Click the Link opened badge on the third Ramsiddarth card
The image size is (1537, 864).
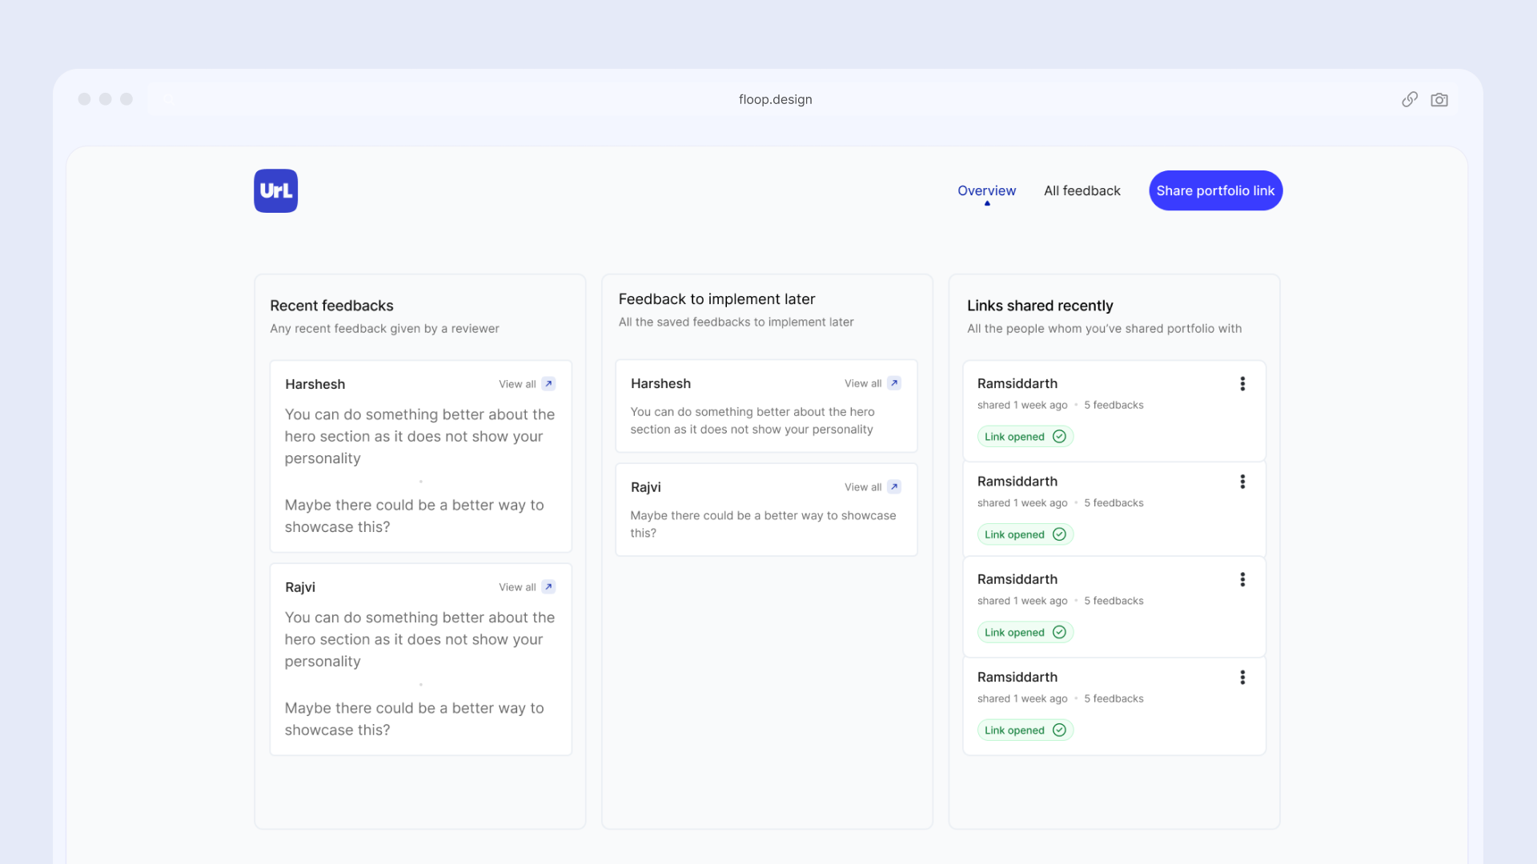coord(1025,632)
